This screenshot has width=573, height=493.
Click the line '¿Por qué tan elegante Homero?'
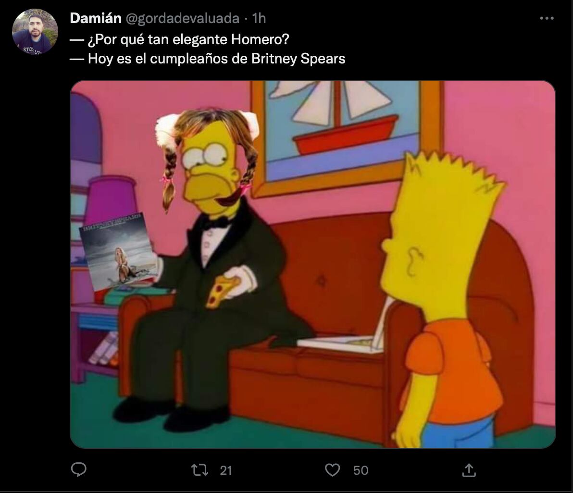(x=179, y=39)
